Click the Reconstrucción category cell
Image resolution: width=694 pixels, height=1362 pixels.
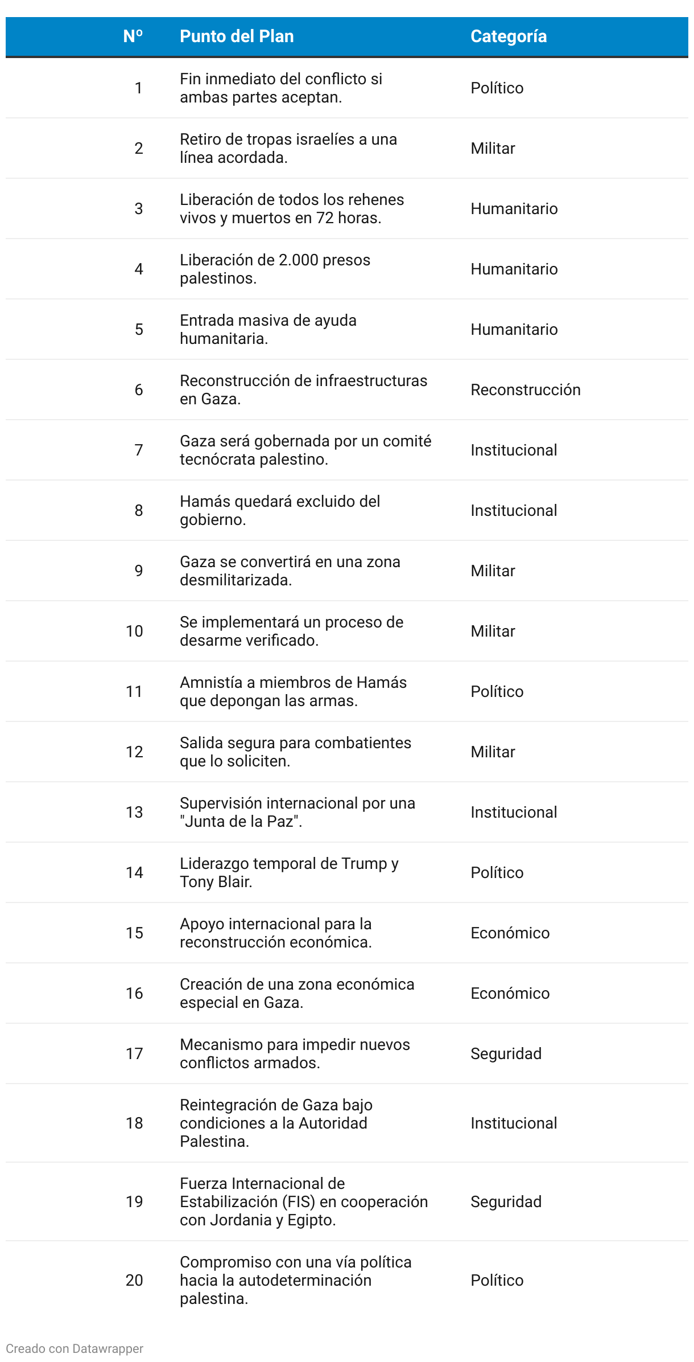(525, 389)
